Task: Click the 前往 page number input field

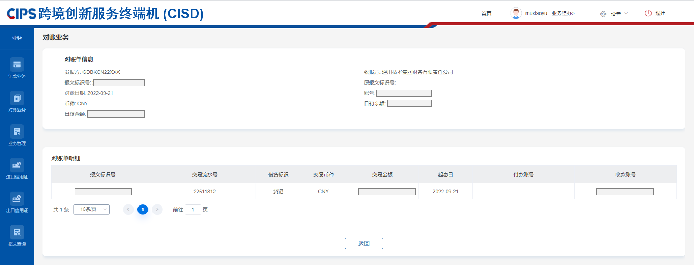Action: click(x=193, y=210)
